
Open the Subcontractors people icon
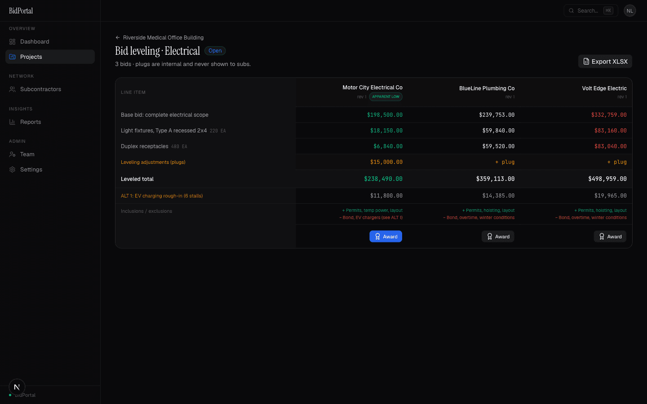click(x=13, y=89)
